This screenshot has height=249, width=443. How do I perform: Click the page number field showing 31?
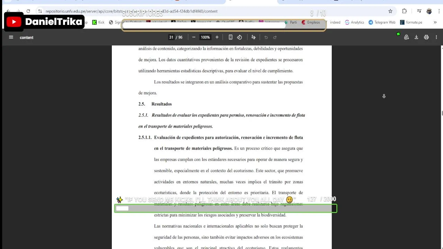[171, 37]
